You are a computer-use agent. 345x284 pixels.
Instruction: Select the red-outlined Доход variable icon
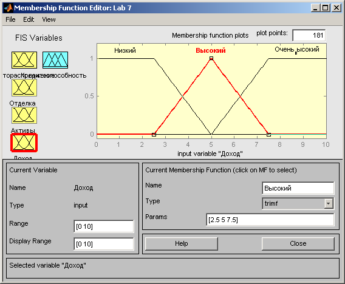pyautogui.click(x=24, y=143)
